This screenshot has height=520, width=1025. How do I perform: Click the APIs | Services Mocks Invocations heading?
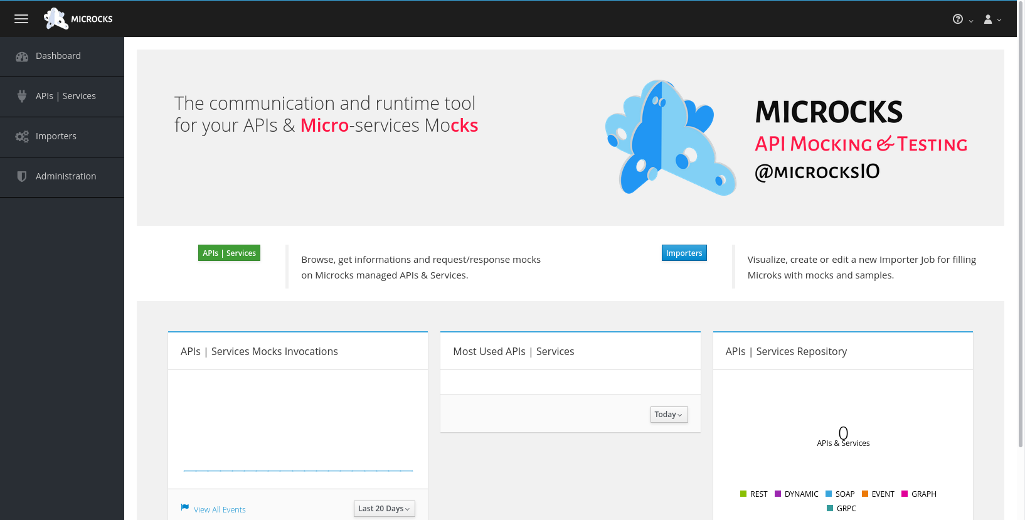pyautogui.click(x=259, y=351)
